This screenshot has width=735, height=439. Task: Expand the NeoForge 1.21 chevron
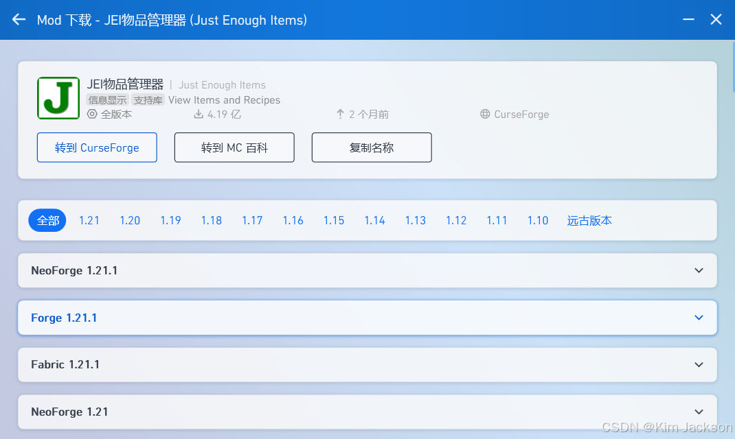[699, 412]
